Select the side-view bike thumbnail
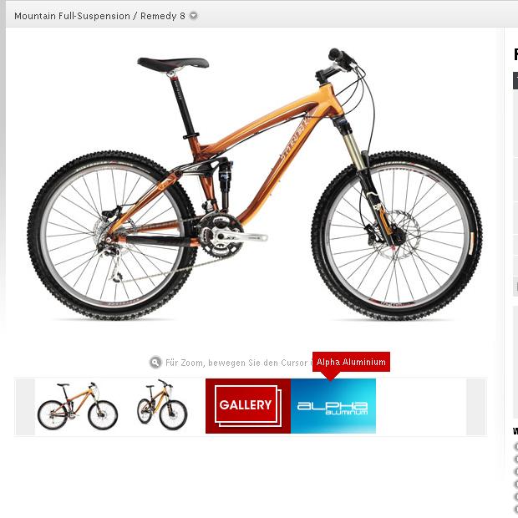 click(78, 406)
